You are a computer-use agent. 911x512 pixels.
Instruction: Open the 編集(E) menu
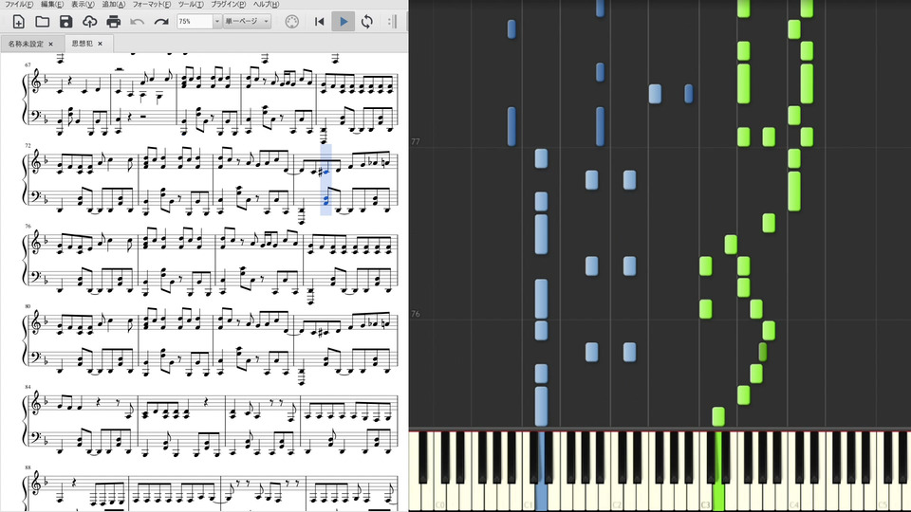(x=52, y=4)
